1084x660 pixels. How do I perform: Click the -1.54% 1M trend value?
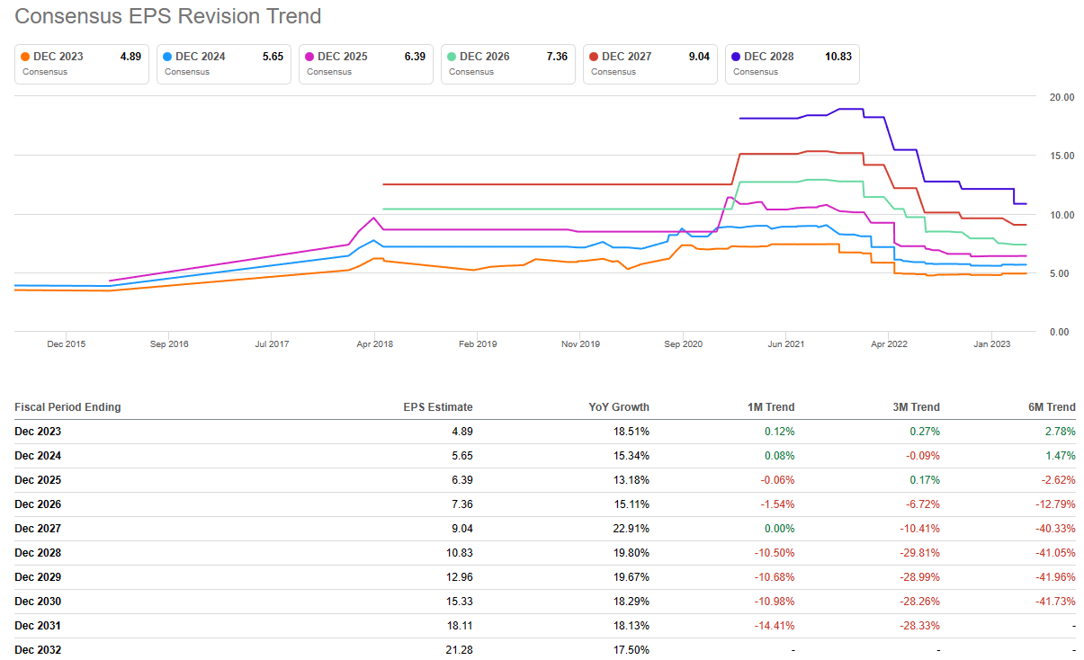tap(777, 504)
